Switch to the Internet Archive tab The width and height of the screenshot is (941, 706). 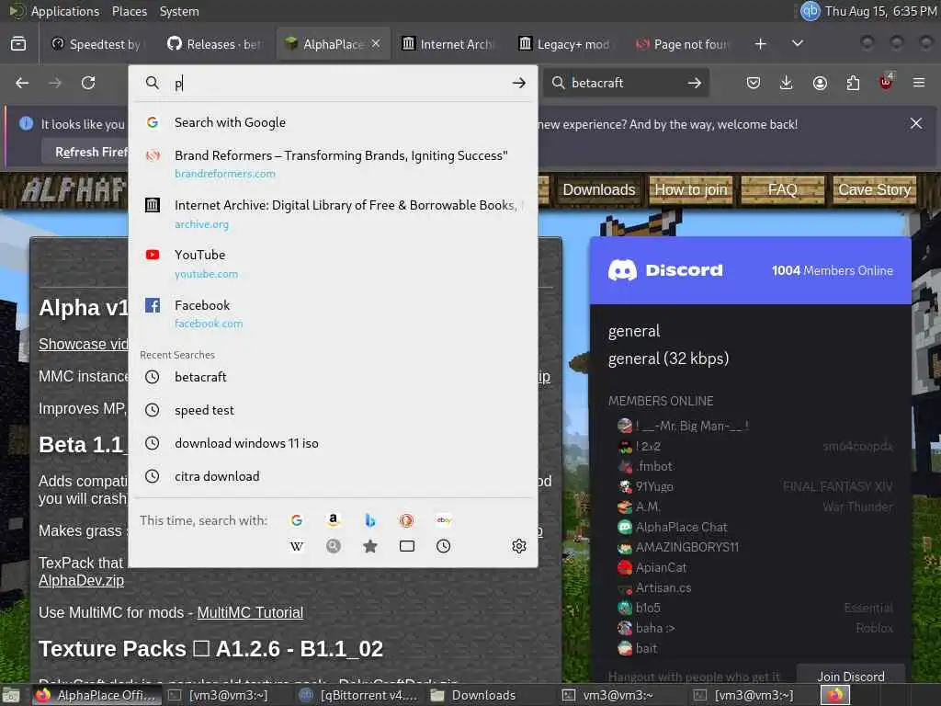coord(448,44)
